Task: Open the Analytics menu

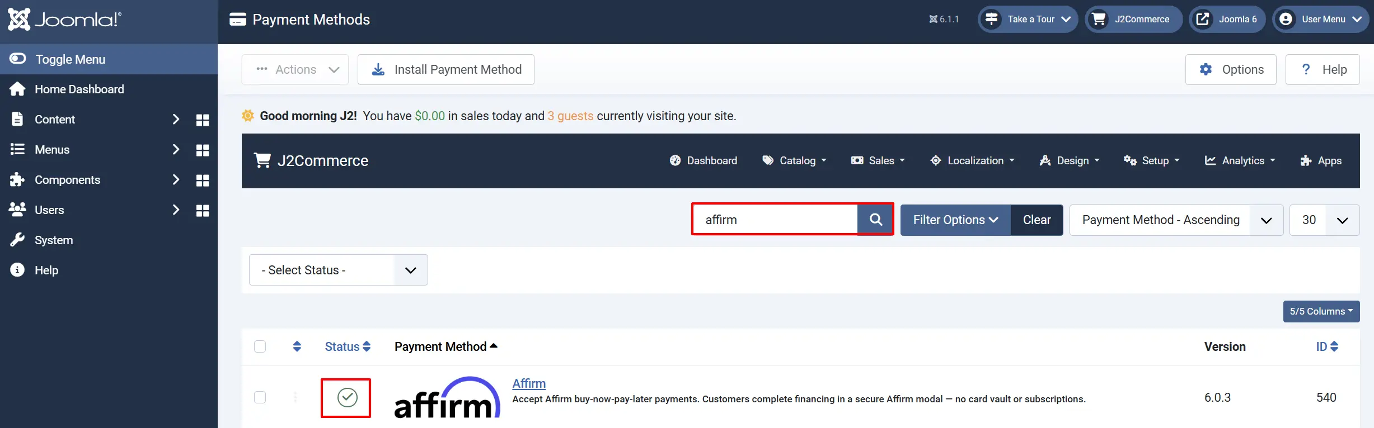Action: tap(1240, 161)
